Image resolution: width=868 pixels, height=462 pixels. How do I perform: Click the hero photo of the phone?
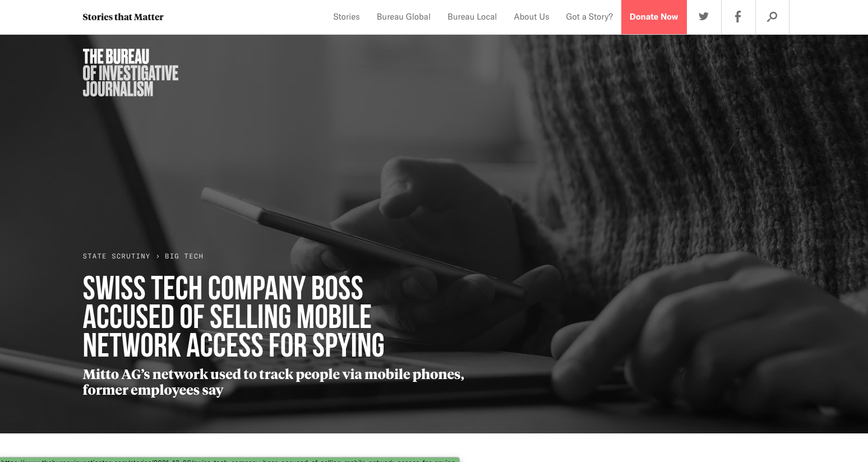[x=359, y=241]
